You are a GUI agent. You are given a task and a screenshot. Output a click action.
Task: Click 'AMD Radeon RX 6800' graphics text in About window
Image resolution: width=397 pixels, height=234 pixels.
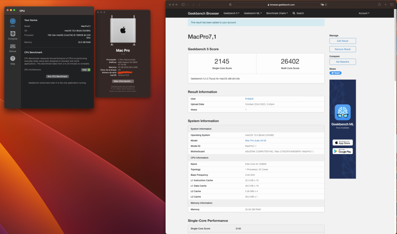point(127,63)
